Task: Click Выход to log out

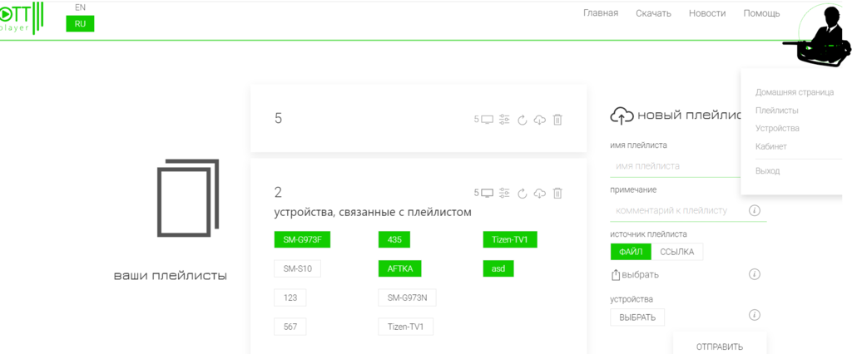Action: pos(767,170)
